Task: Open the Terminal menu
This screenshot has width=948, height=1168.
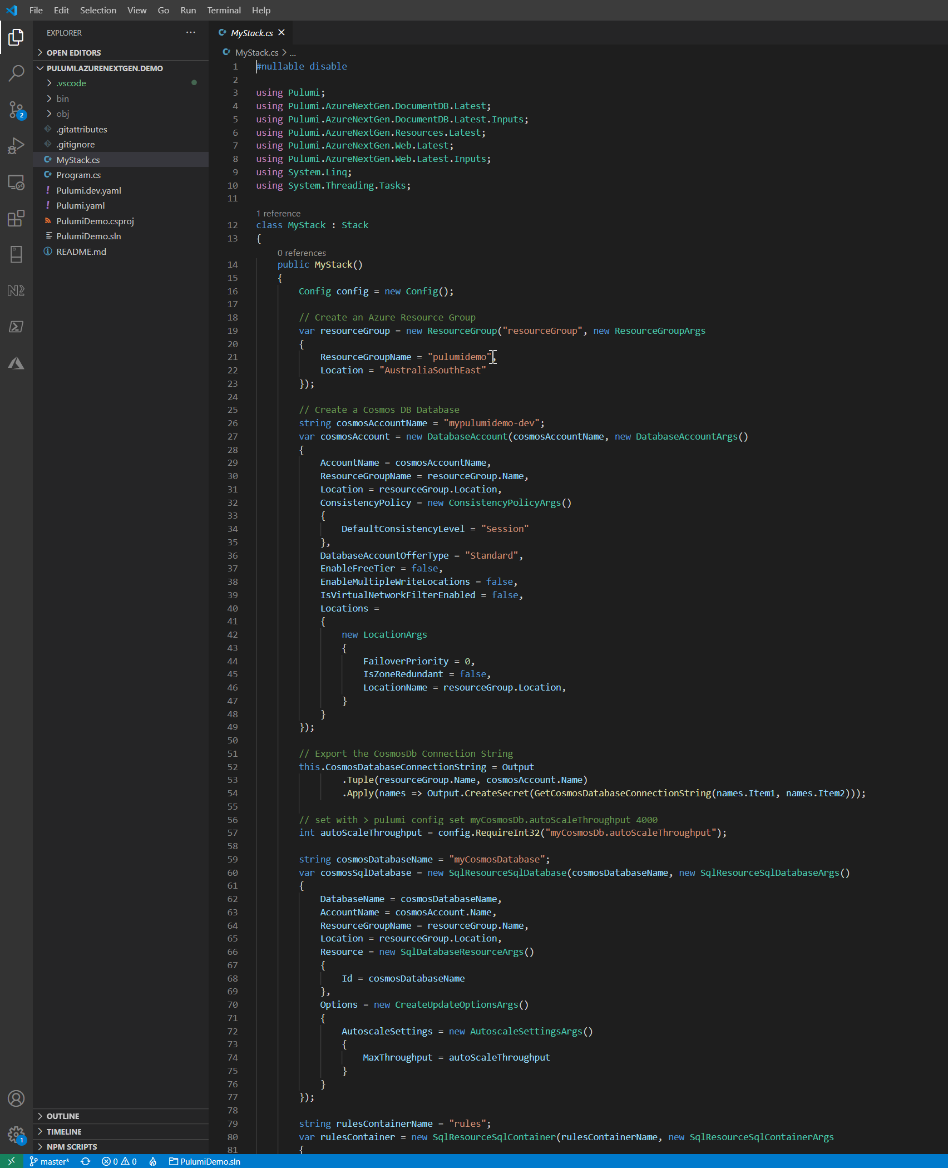Action: tap(224, 10)
